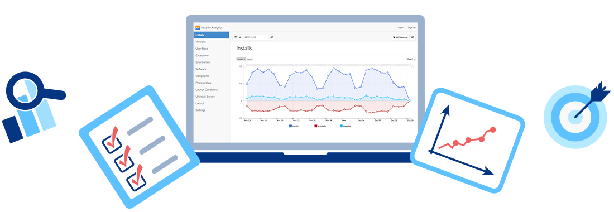Open the Export dropdown

(x=411, y=59)
